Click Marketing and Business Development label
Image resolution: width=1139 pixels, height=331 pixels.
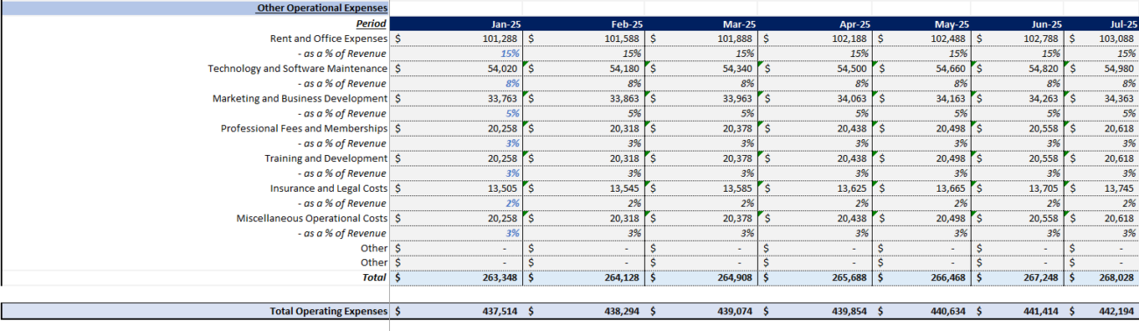pyautogui.click(x=300, y=98)
